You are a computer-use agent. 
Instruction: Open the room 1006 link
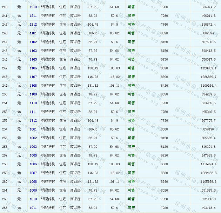click(x=33, y=164)
